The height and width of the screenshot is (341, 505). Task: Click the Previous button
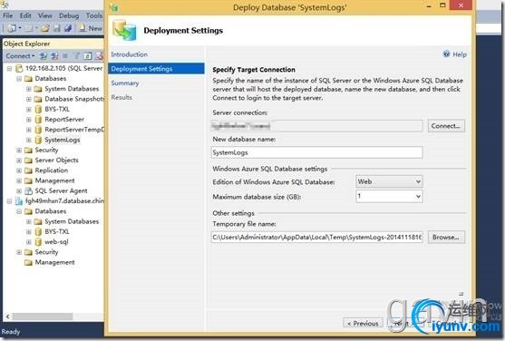click(364, 323)
